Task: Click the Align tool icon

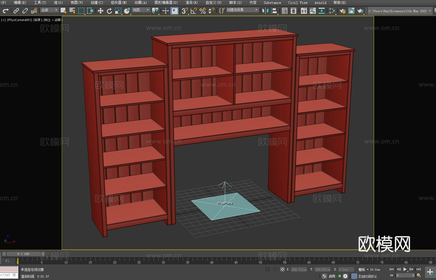Action: click(274, 11)
